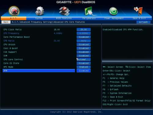Screen dimensions: 153x115
Task: Toggle C1E Support Disabled option
Action: 84,52
